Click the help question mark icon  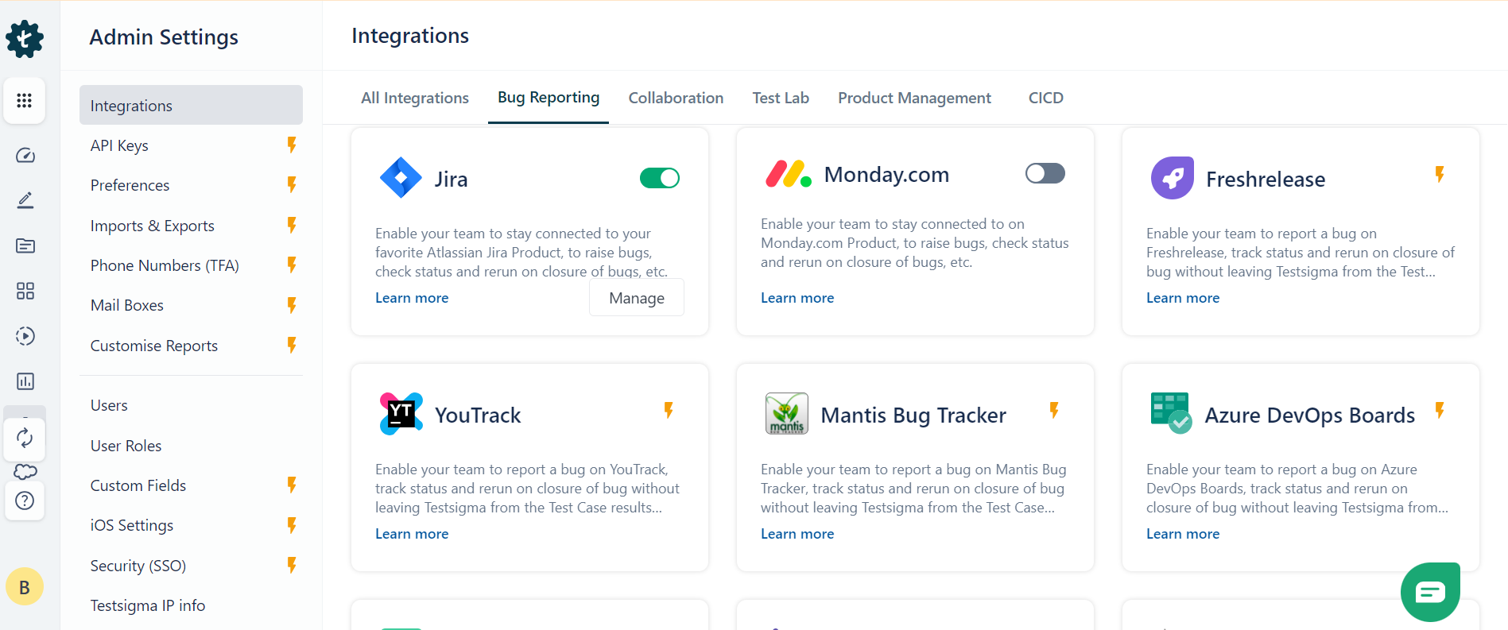point(25,501)
